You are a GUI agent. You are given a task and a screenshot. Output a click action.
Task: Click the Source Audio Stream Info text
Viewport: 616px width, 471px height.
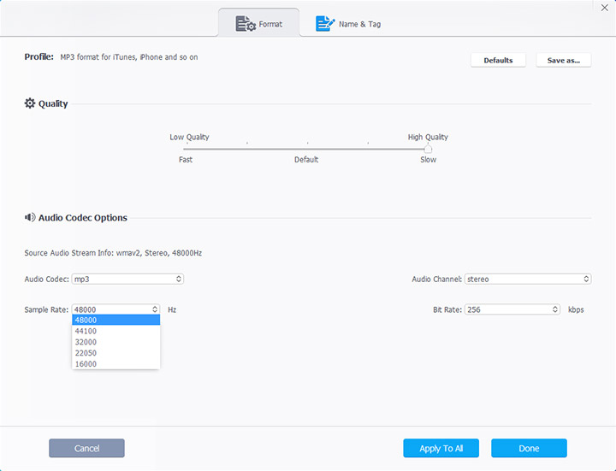pyautogui.click(x=113, y=253)
